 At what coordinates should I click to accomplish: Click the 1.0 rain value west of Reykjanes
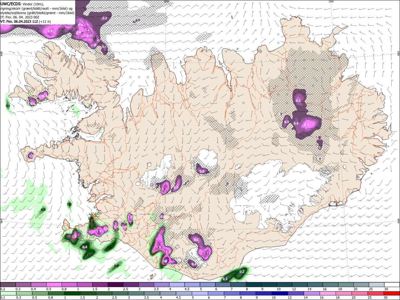[x=43, y=210]
